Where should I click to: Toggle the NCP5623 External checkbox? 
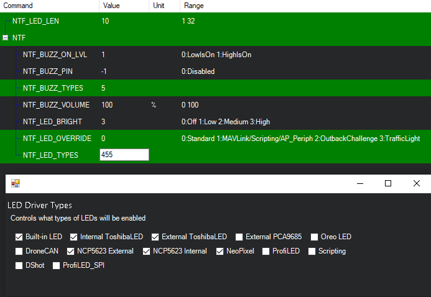coord(71,251)
